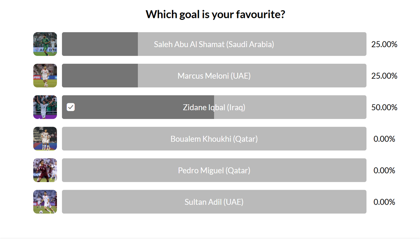The width and height of the screenshot is (420, 239).
Task: Click the 25.00% result beside Marcus Meloni
Action: pyautogui.click(x=384, y=76)
